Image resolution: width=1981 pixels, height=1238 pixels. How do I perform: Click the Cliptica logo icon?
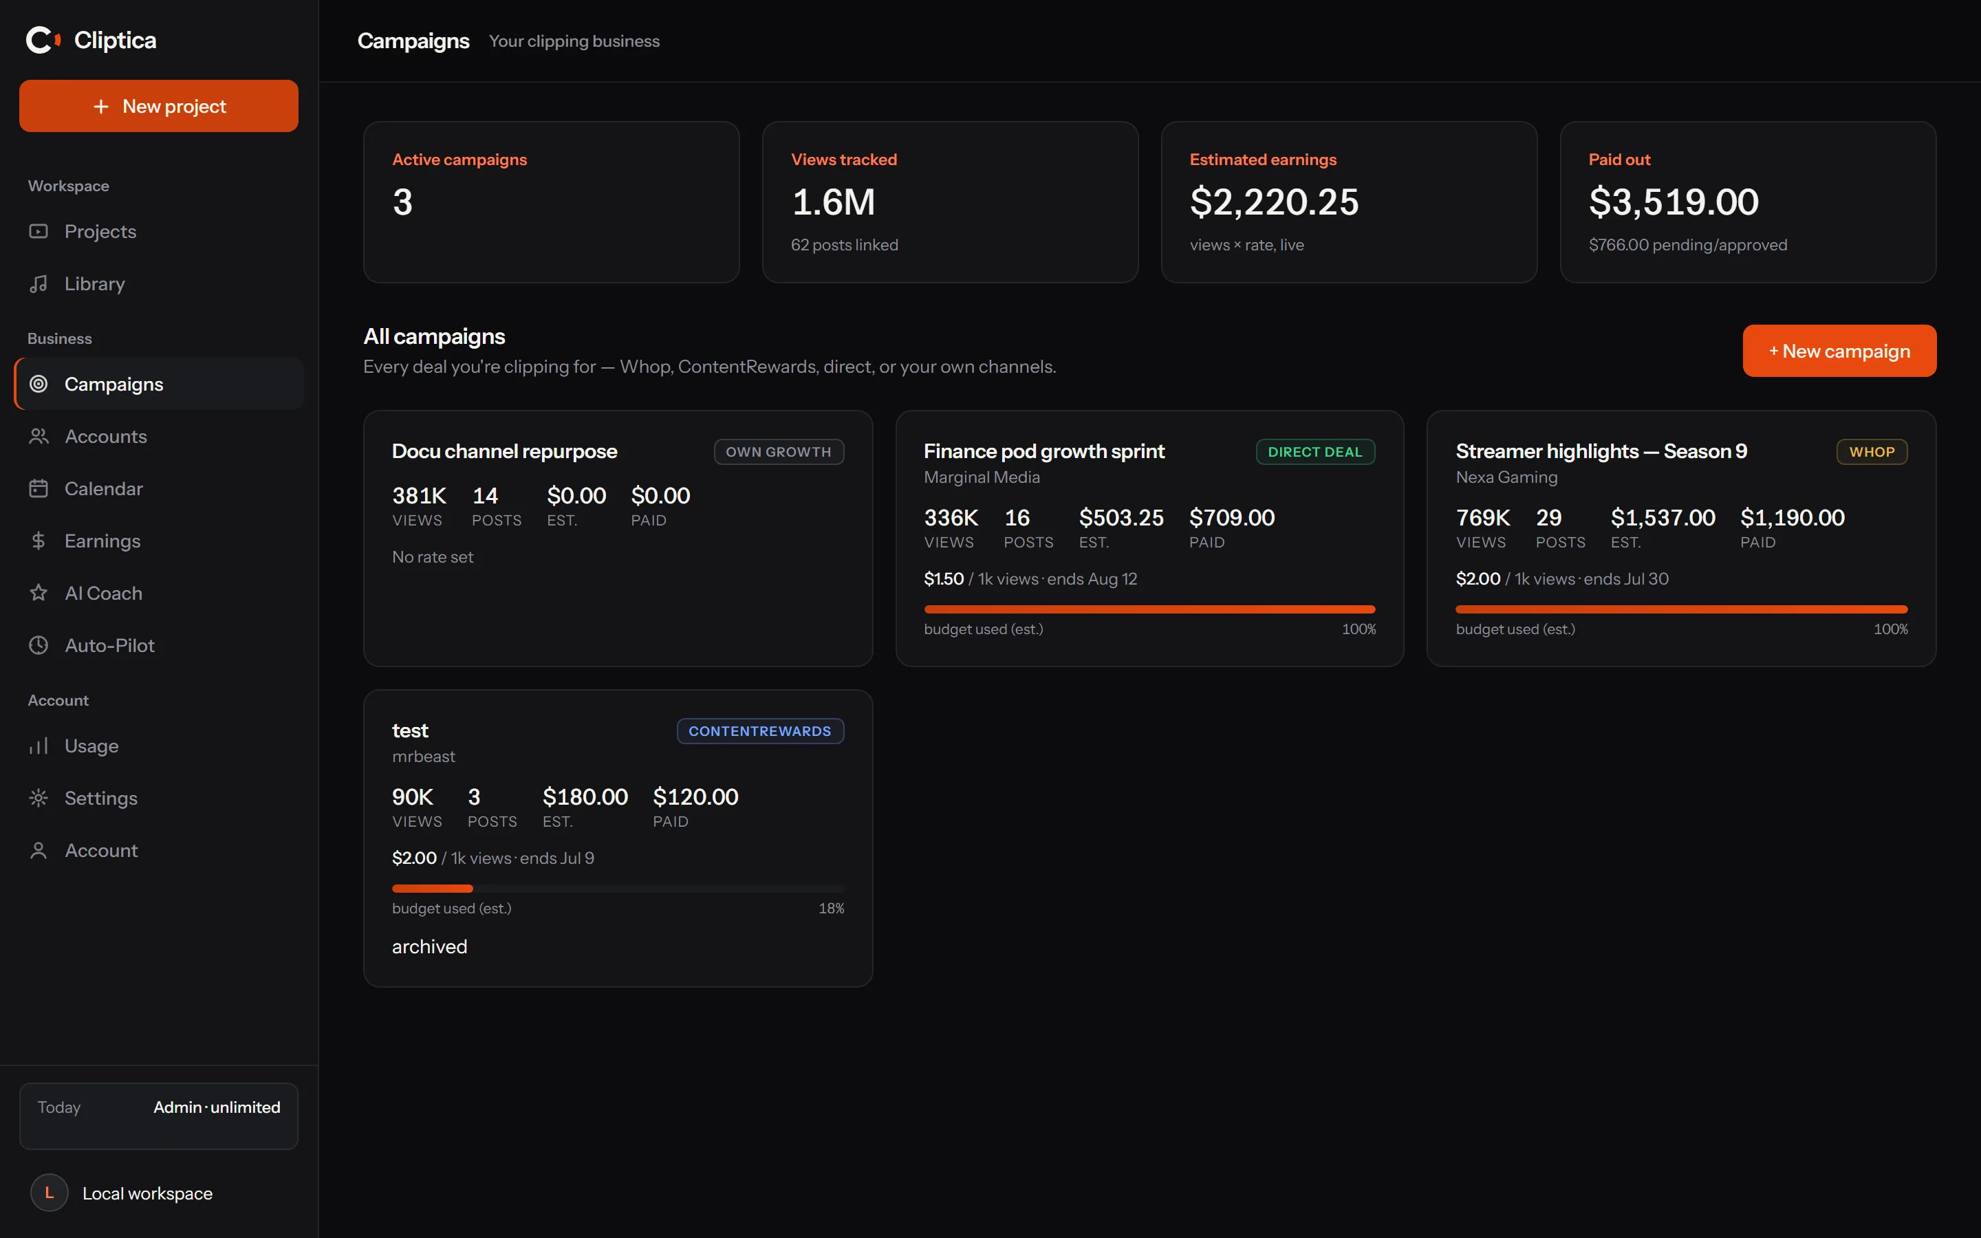(43, 40)
